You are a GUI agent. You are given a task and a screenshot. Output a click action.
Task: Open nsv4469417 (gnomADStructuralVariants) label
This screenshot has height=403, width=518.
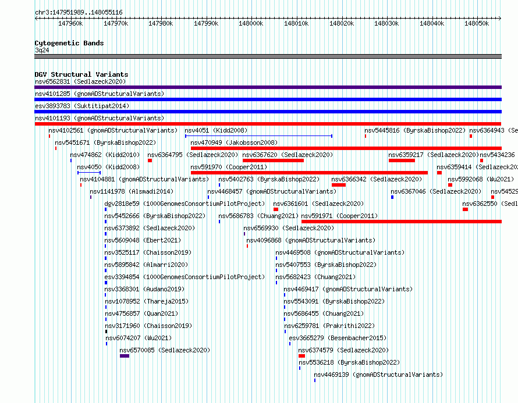pyautogui.click(x=348, y=289)
